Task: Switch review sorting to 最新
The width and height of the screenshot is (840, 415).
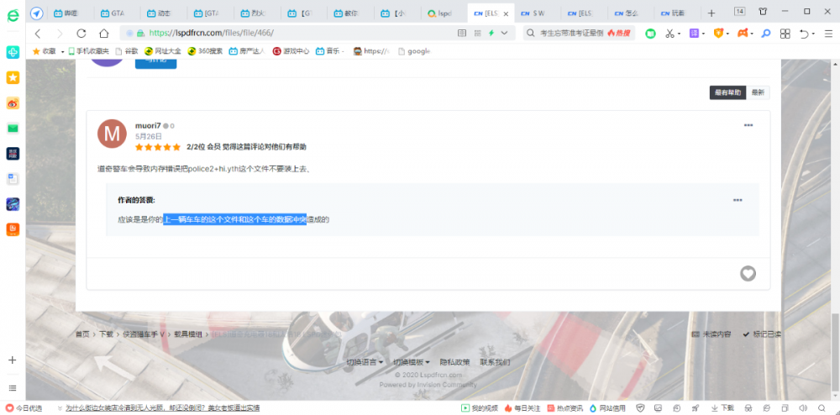Action: (x=758, y=92)
